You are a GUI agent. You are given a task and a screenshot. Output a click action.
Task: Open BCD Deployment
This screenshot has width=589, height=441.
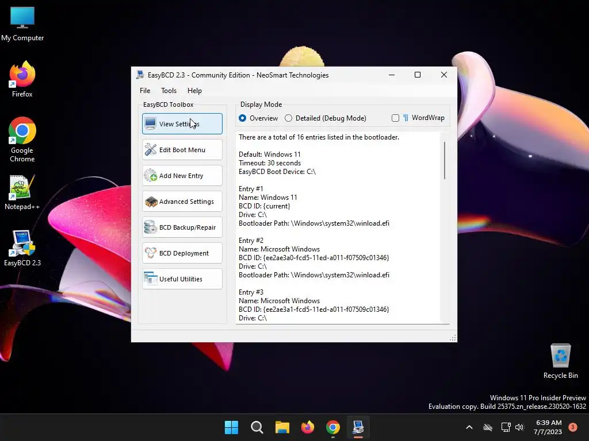[x=182, y=253]
